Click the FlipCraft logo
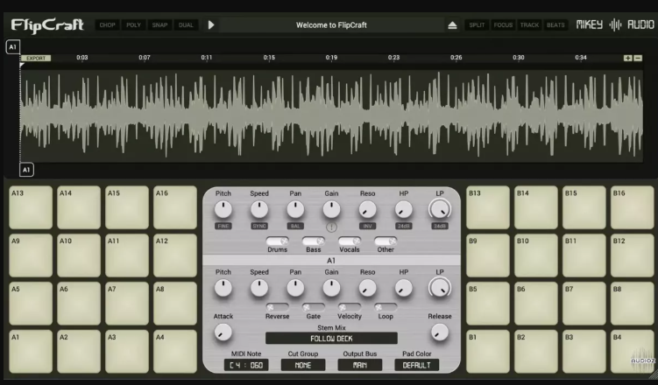This screenshot has width=658, height=385. pyautogui.click(x=47, y=25)
